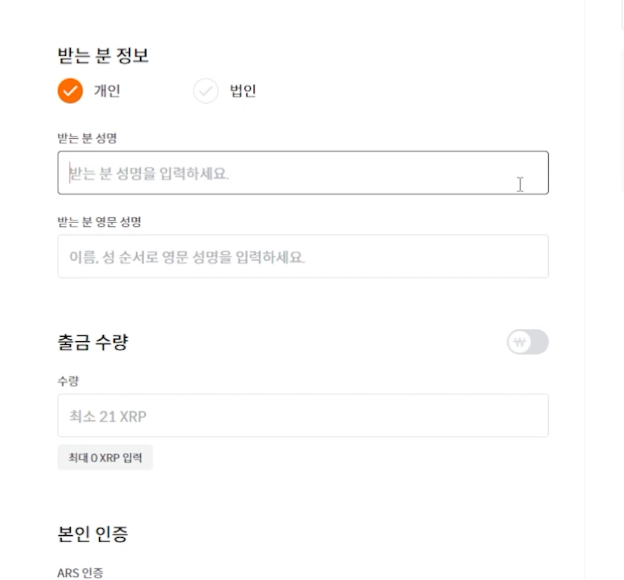Viewport: 624px width, 580px height.
Task: Click the 이름, 성 순서로 placeholder text
Action: pyautogui.click(x=114, y=257)
